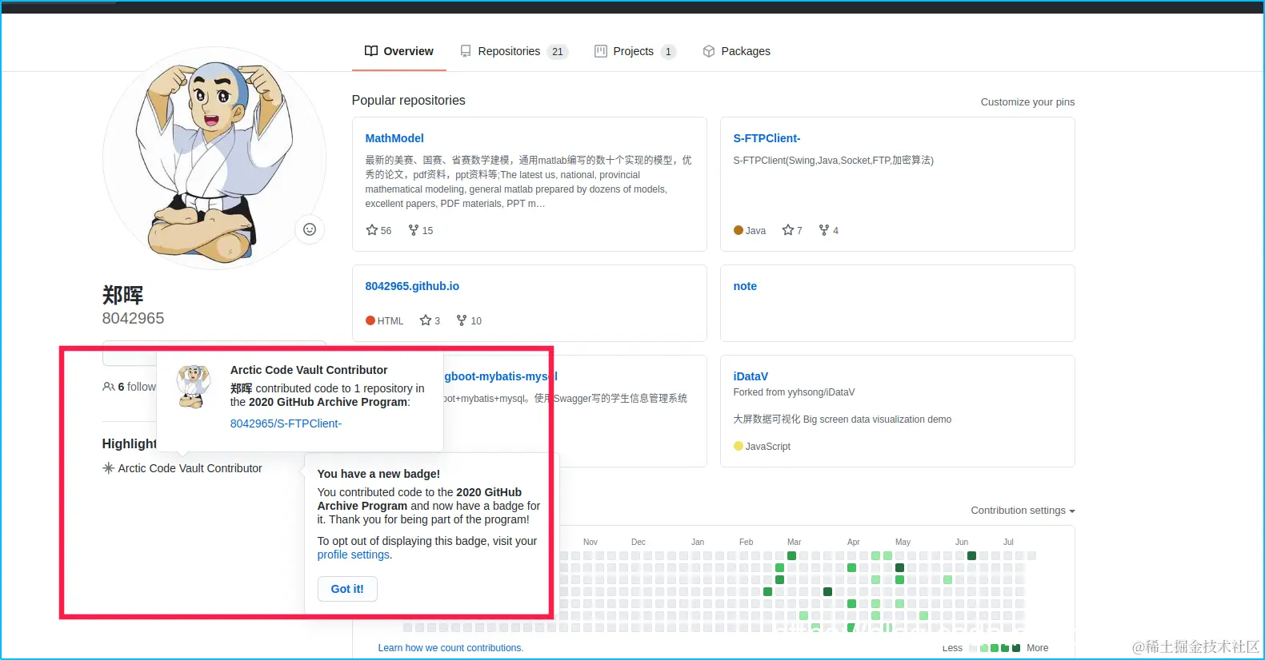The width and height of the screenshot is (1265, 660).
Task: Click Java language color dot
Action: coord(739,230)
